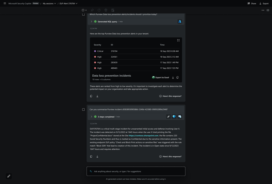Viewport: 272px width, 184px height.
Task: Select alert ID 283659
Action: click(x=114, y=63)
